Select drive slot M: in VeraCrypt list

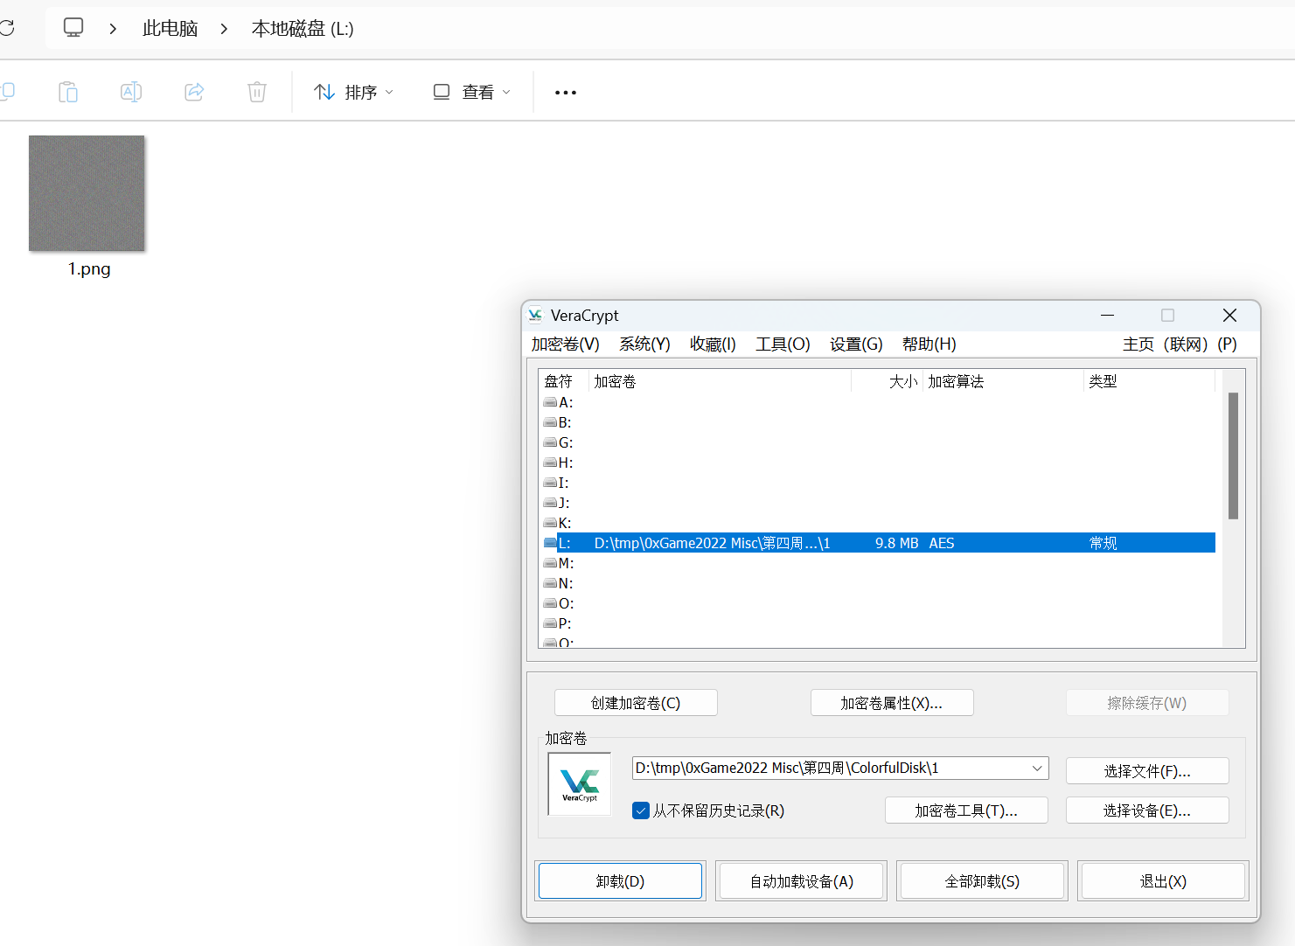tap(558, 563)
